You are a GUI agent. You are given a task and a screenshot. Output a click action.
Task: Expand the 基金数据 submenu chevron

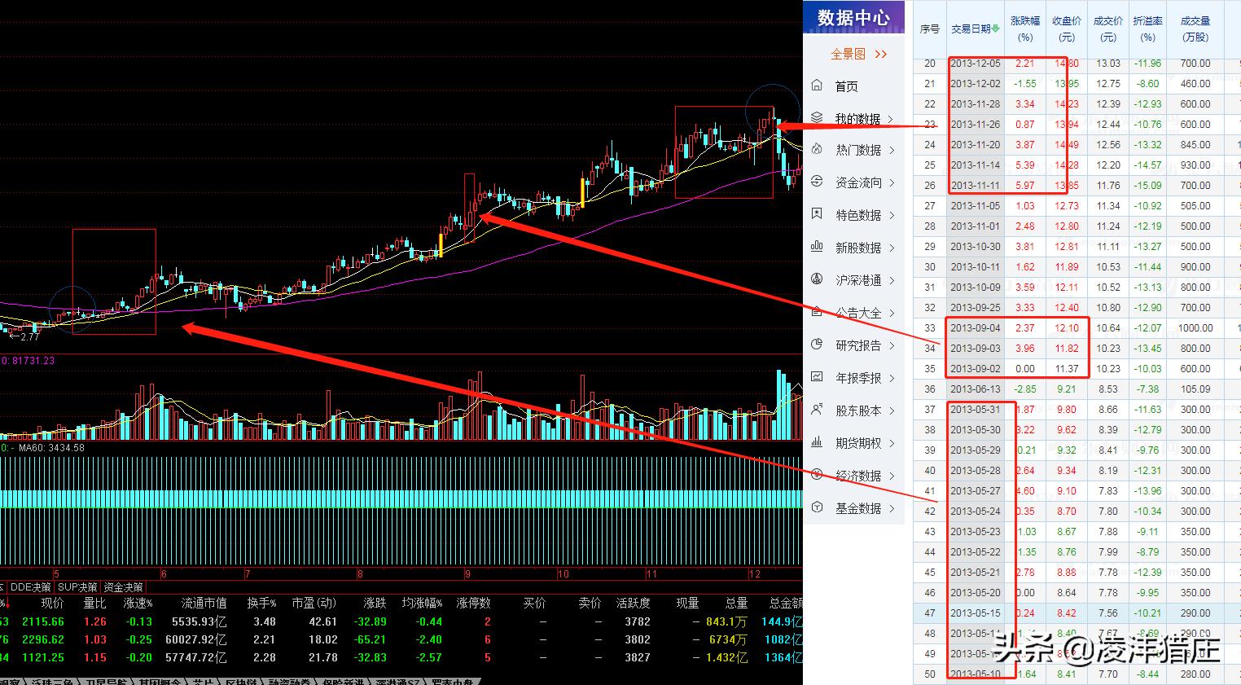coord(891,509)
